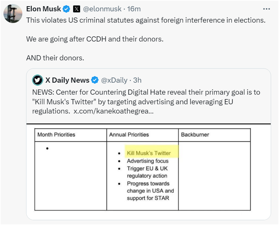Open the three-dot more options menu
This screenshot has width=279, height=225.
tap(266, 9)
